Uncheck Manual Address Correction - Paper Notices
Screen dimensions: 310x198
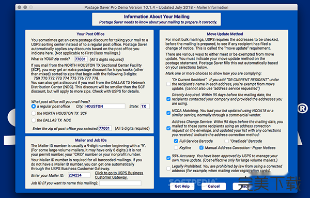(202, 147)
